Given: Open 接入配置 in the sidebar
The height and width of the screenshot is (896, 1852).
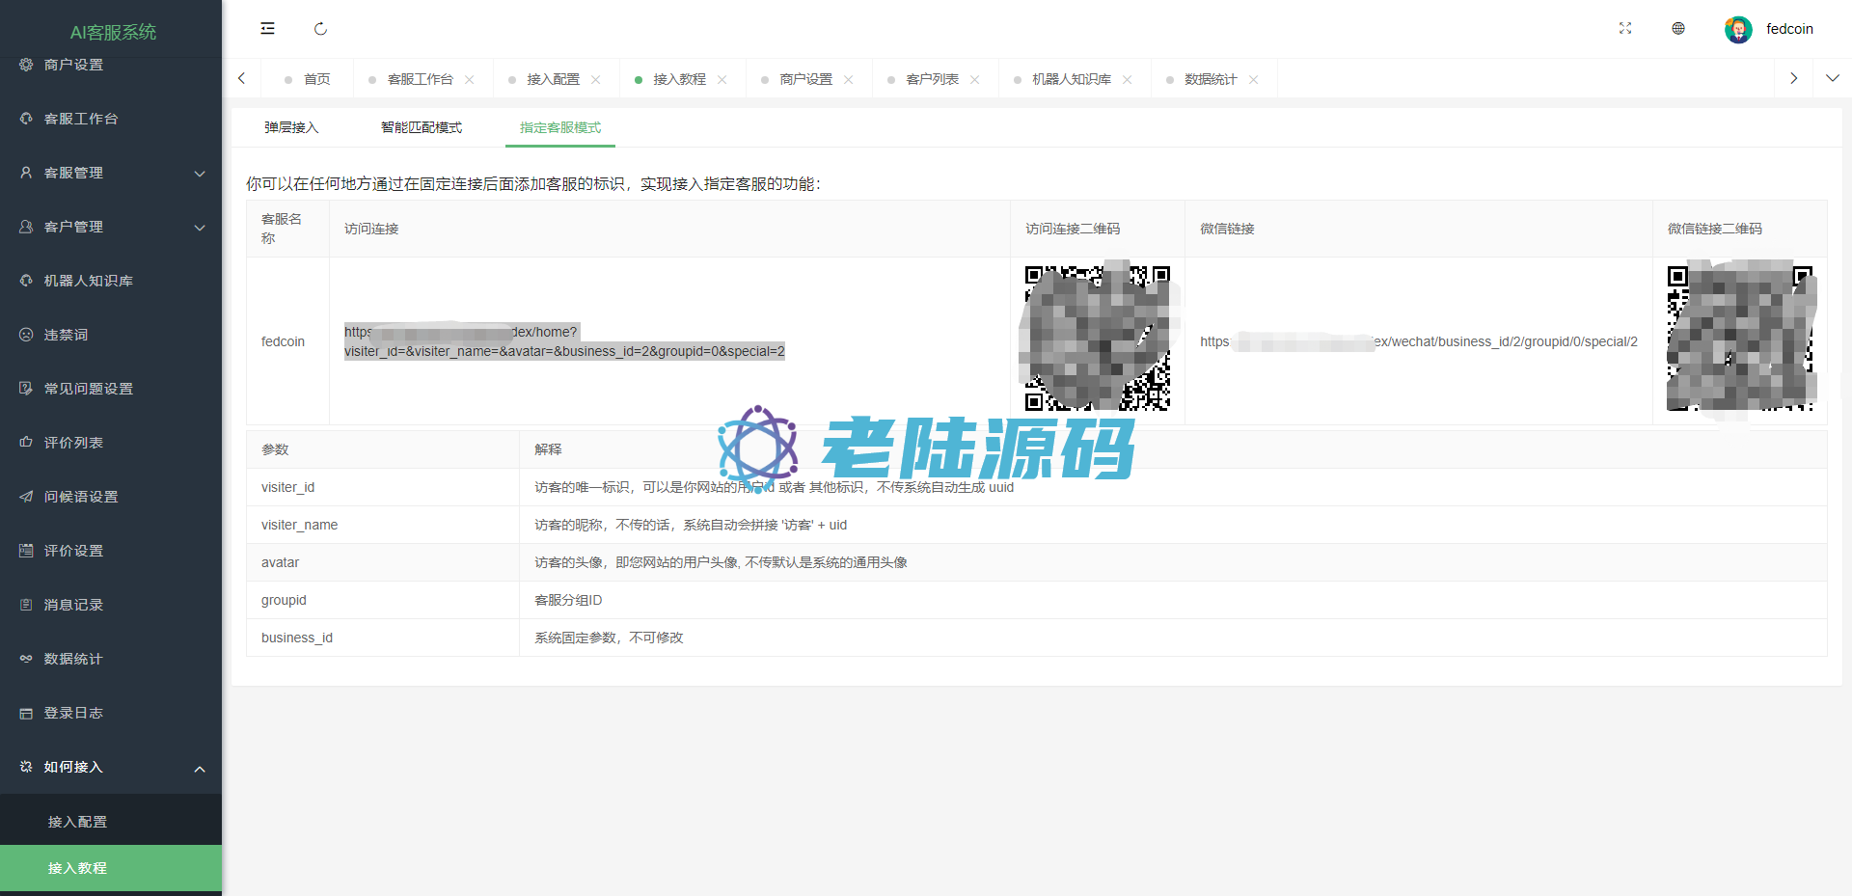Looking at the screenshot, I should pyautogui.click(x=78, y=822).
